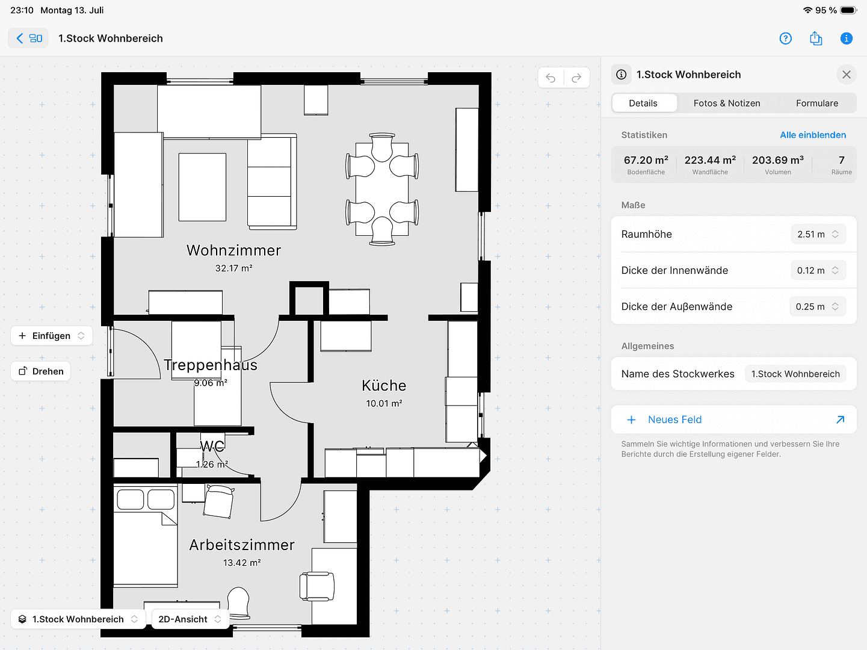Screen dimensions: 867x650
Task: Select the chimney square in Wohnzimmer wall
Action: (309, 299)
